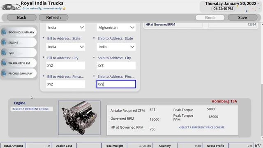Click the Airtake Required CFM value 345
Viewport: 263px width, 148px height.
152,110
